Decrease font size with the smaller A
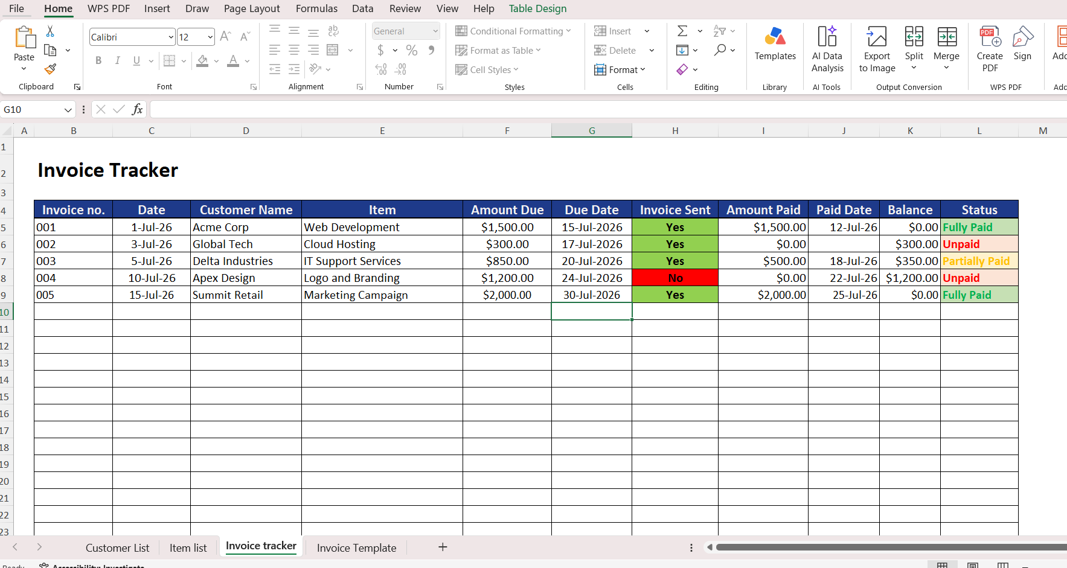Viewport: 1067px width, 568px height. click(x=245, y=37)
